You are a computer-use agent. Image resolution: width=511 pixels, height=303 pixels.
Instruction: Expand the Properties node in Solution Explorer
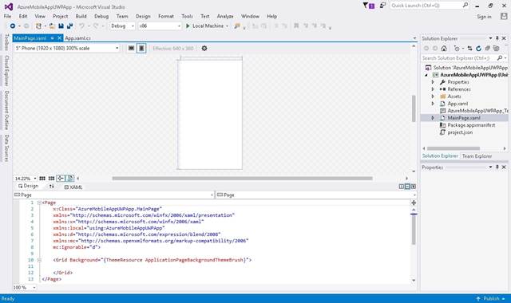point(433,82)
